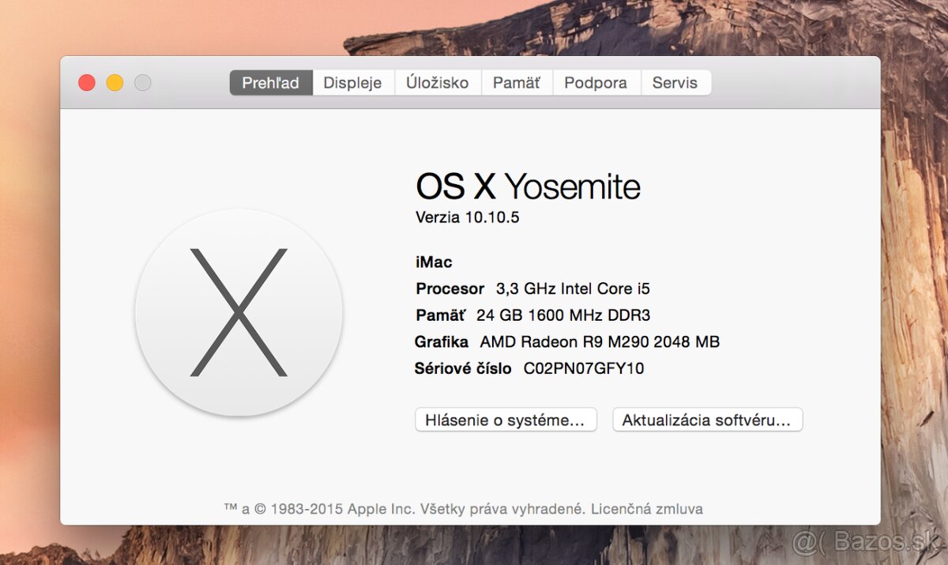Click the Procesor label
The width and height of the screenshot is (948, 565).
450,288
